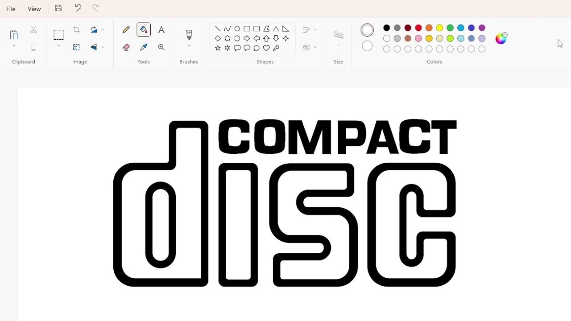This screenshot has width=571, height=321.
Task: Click the Rotate icon
Action: tap(94, 30)
